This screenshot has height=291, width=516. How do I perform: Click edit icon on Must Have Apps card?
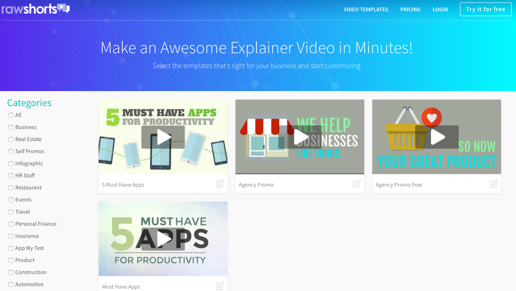pyautogui.click(x=220, y=286)
